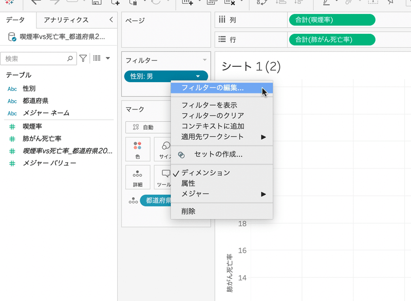
Task: Click the add new data source icon
Action: [115, 2]
